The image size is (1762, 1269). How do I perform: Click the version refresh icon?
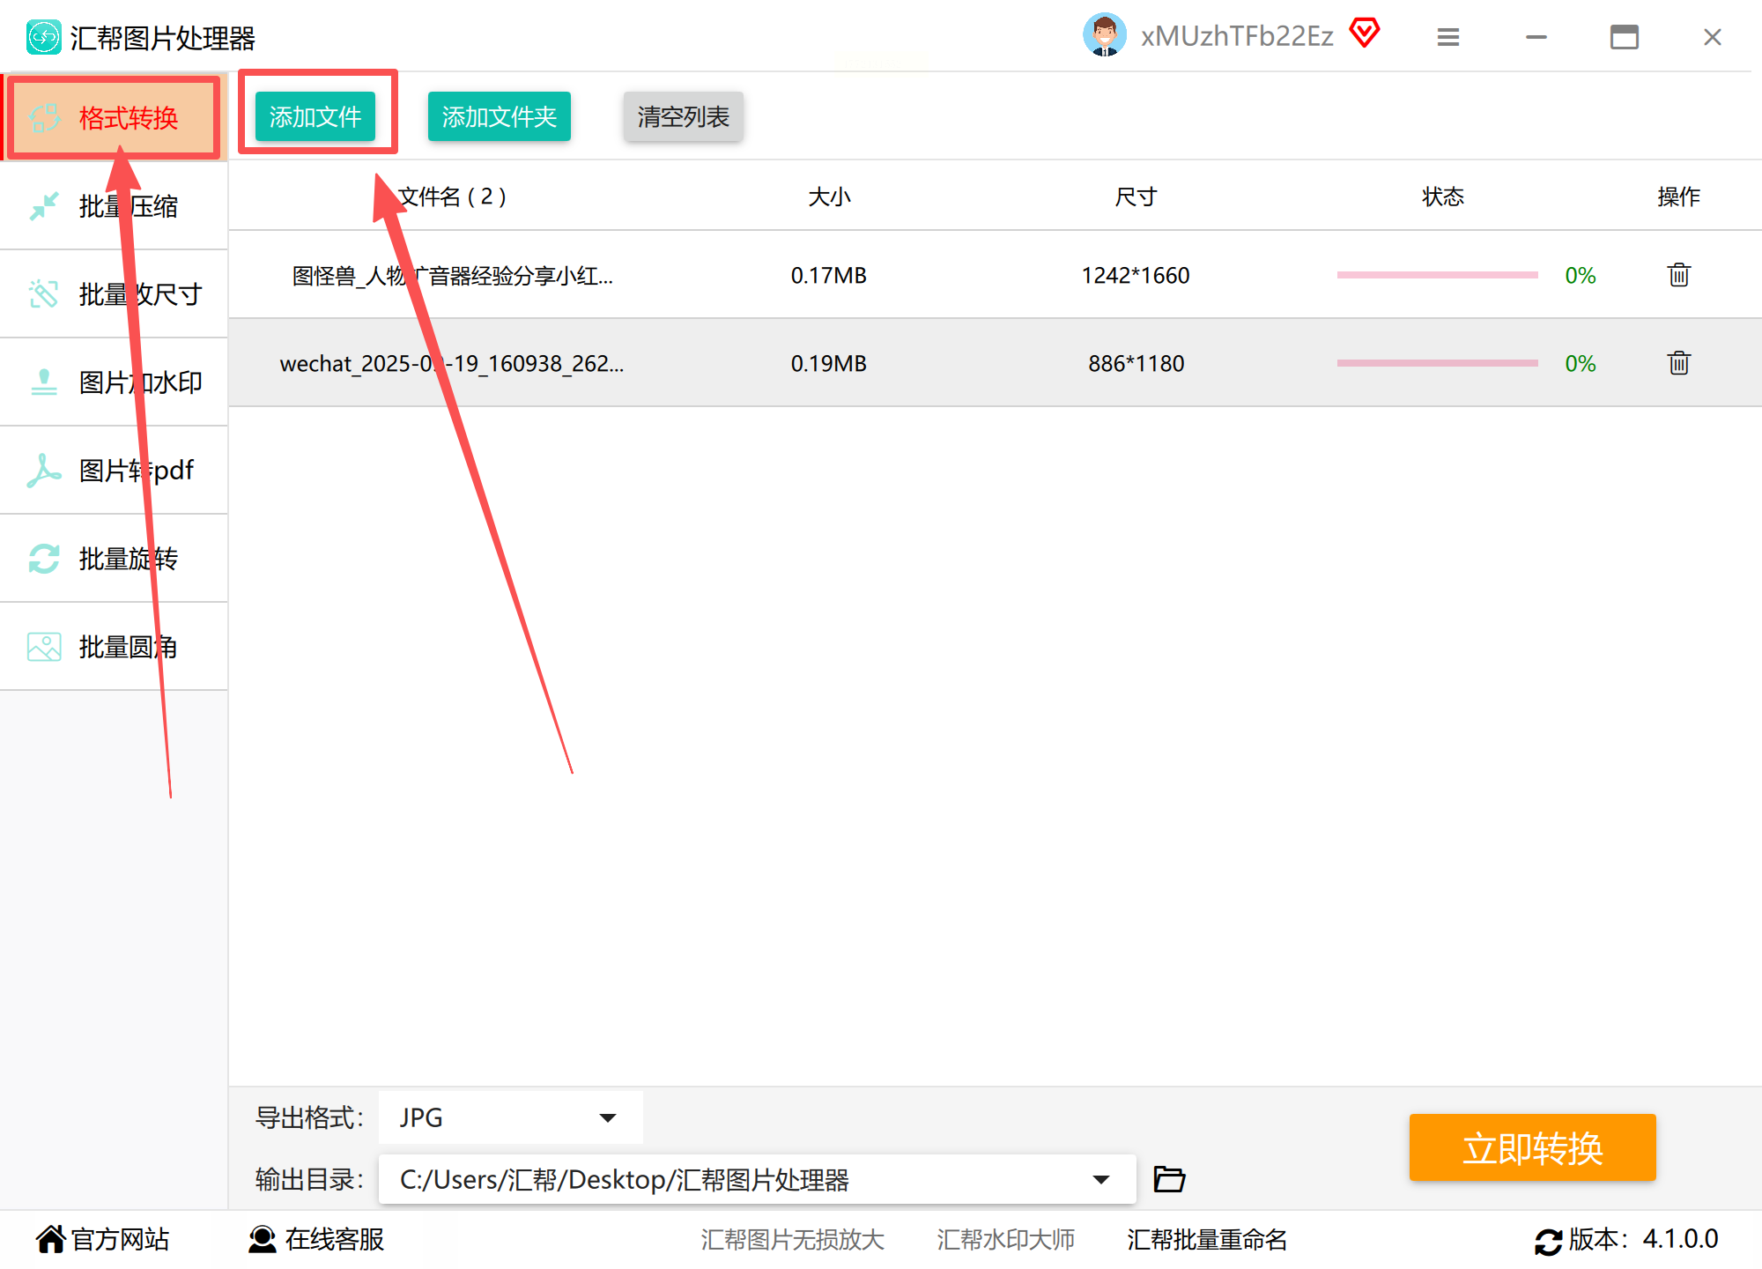pyautogui.click(x=1548, y=1241)
